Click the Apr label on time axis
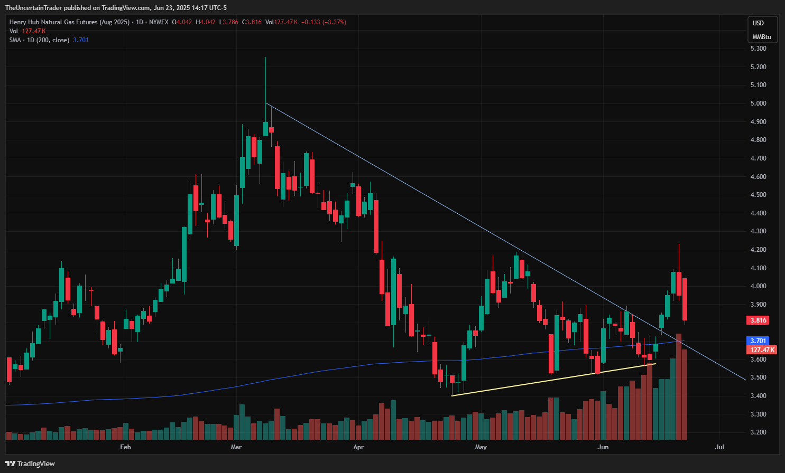The image size is (785, 473). coord(358,447)
